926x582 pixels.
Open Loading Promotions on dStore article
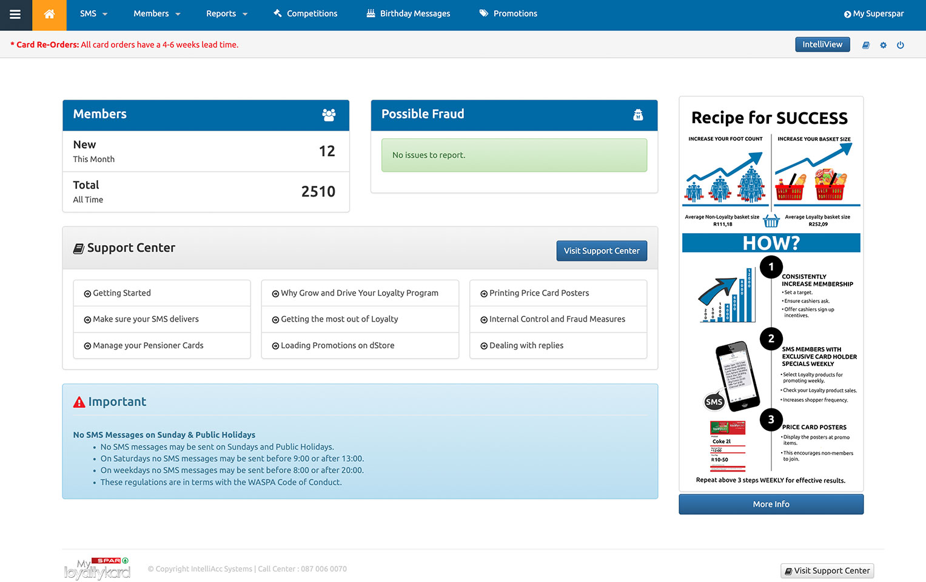360,345
